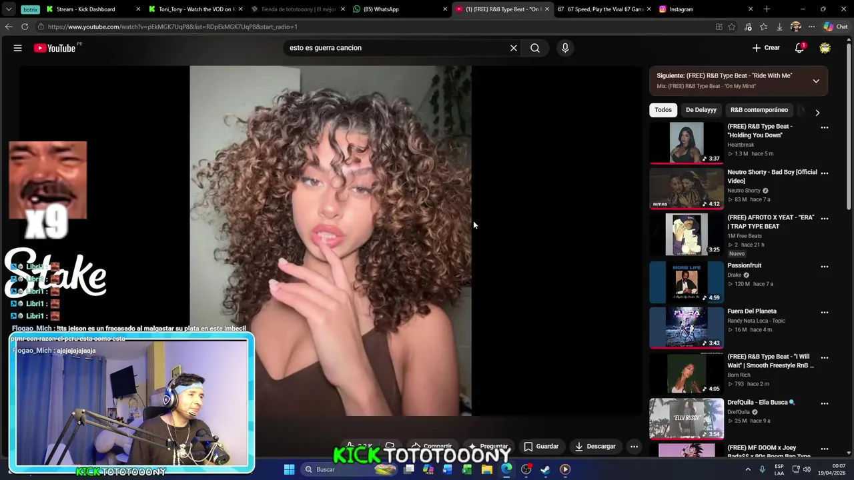Collapse the Siguiente mix playlist panel
The image size is (854, 480).
[816, 81]
